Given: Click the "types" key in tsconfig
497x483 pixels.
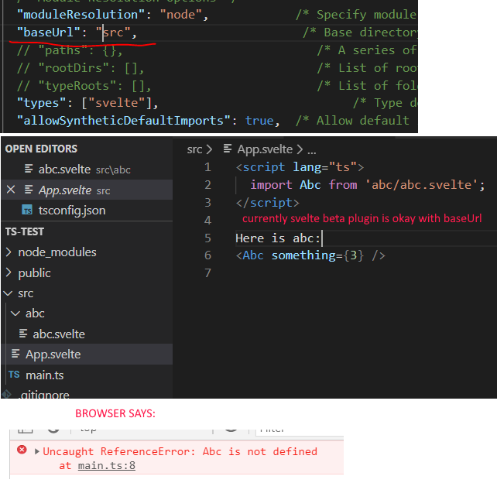Looking at the screenshot, I should coord(41,103).
